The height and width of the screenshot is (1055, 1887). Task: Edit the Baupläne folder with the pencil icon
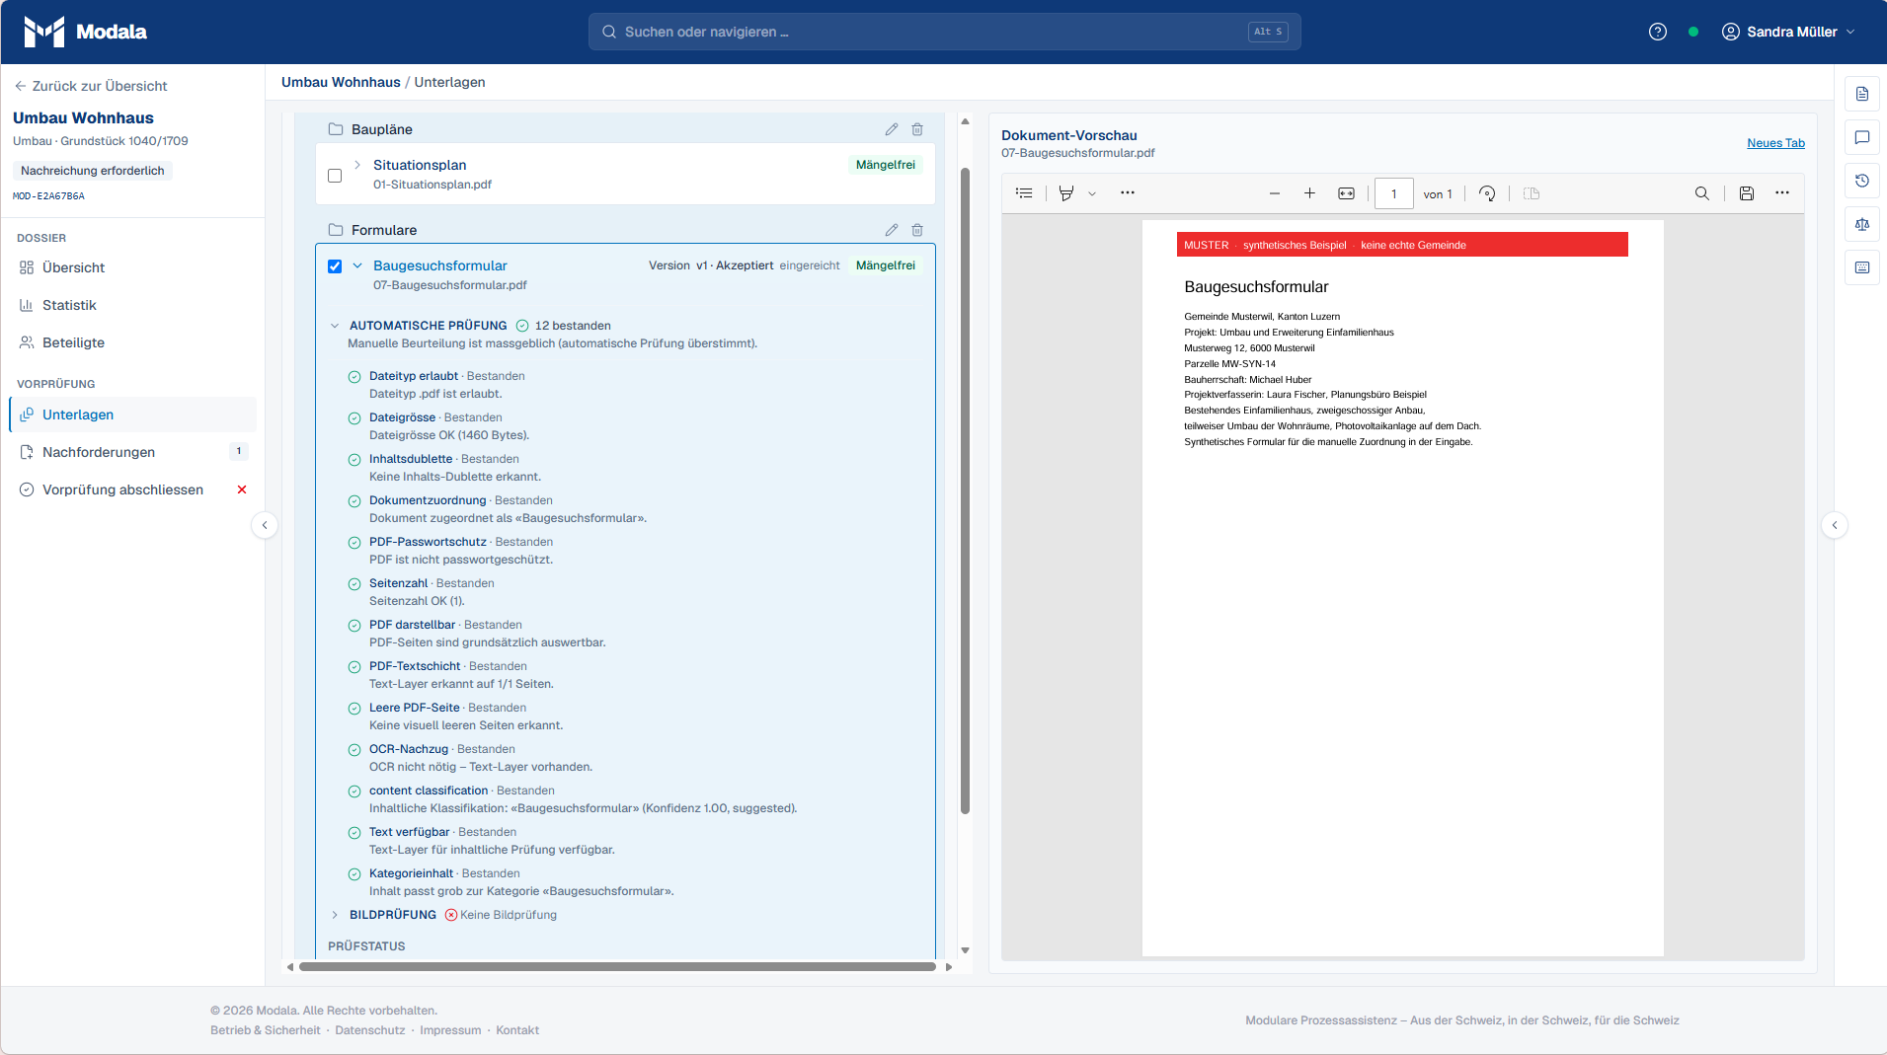coord(891,129)
